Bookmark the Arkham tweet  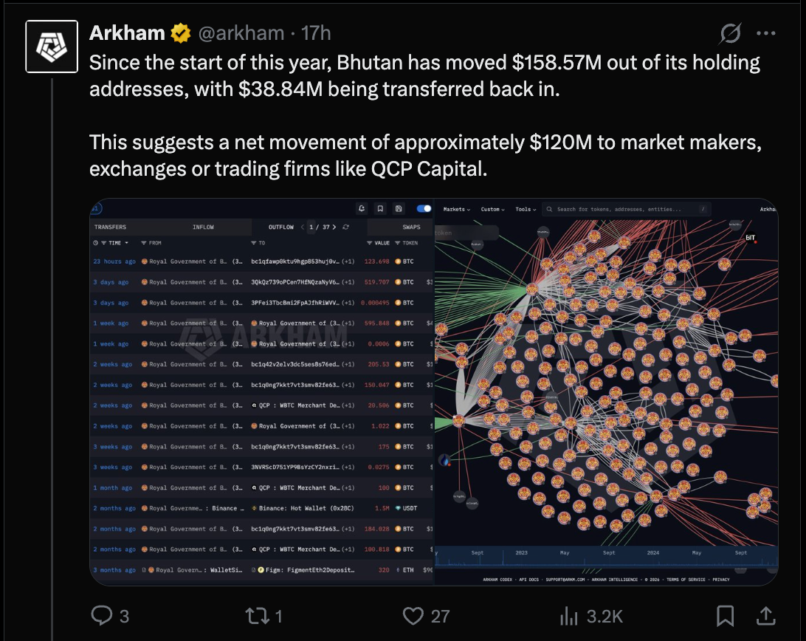point(726,615)
